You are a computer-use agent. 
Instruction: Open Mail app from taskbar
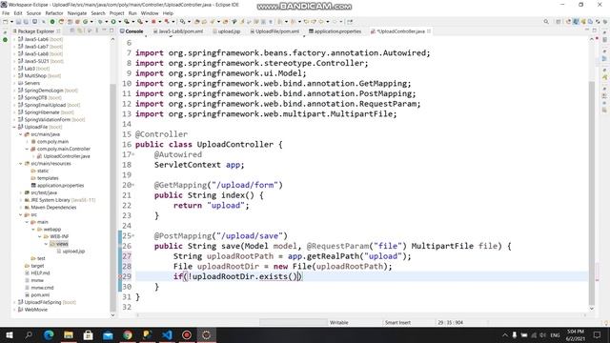point(108,334)
